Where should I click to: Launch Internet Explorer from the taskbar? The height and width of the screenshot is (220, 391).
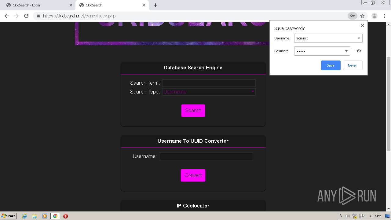(x=24, y=216)
